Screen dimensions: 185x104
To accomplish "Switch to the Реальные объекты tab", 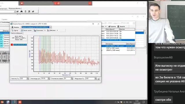I will 14,8.
